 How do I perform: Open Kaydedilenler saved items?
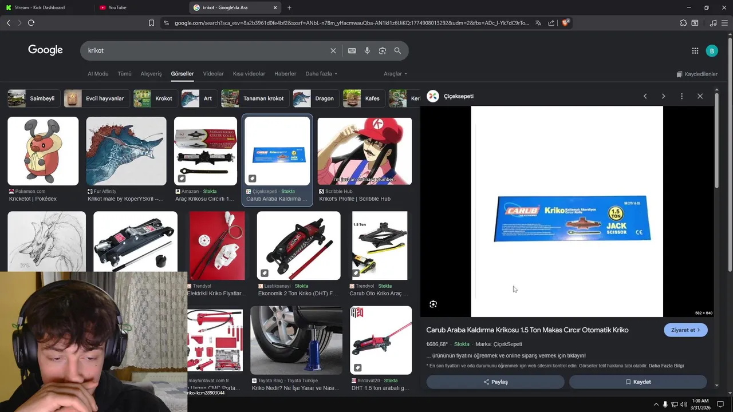[x=697, y=74]
